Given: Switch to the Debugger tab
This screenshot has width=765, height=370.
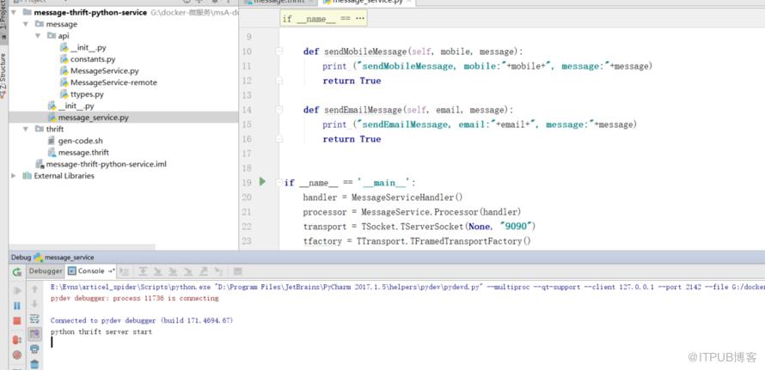Looking at the screenshot, I should (x=46, y=271).
